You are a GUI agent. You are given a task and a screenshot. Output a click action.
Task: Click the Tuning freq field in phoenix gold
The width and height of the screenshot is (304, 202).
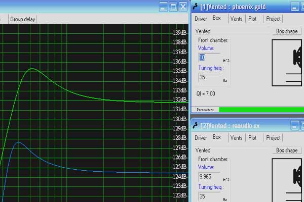[209, 77]
